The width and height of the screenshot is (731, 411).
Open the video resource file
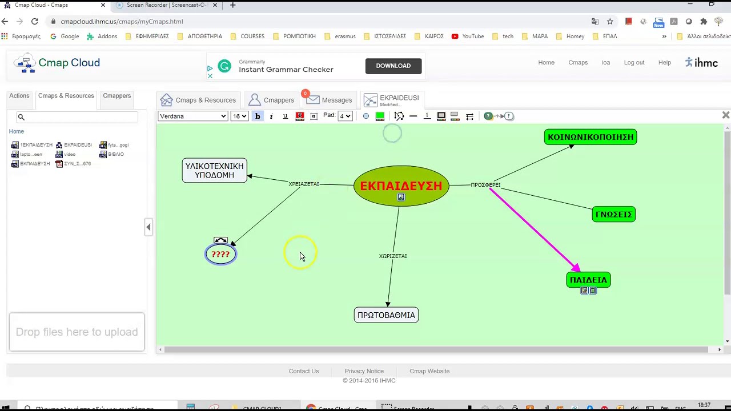pos(66,154)
